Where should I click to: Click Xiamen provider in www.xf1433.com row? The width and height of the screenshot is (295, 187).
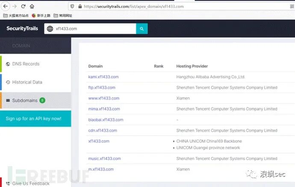pos(183,98)
